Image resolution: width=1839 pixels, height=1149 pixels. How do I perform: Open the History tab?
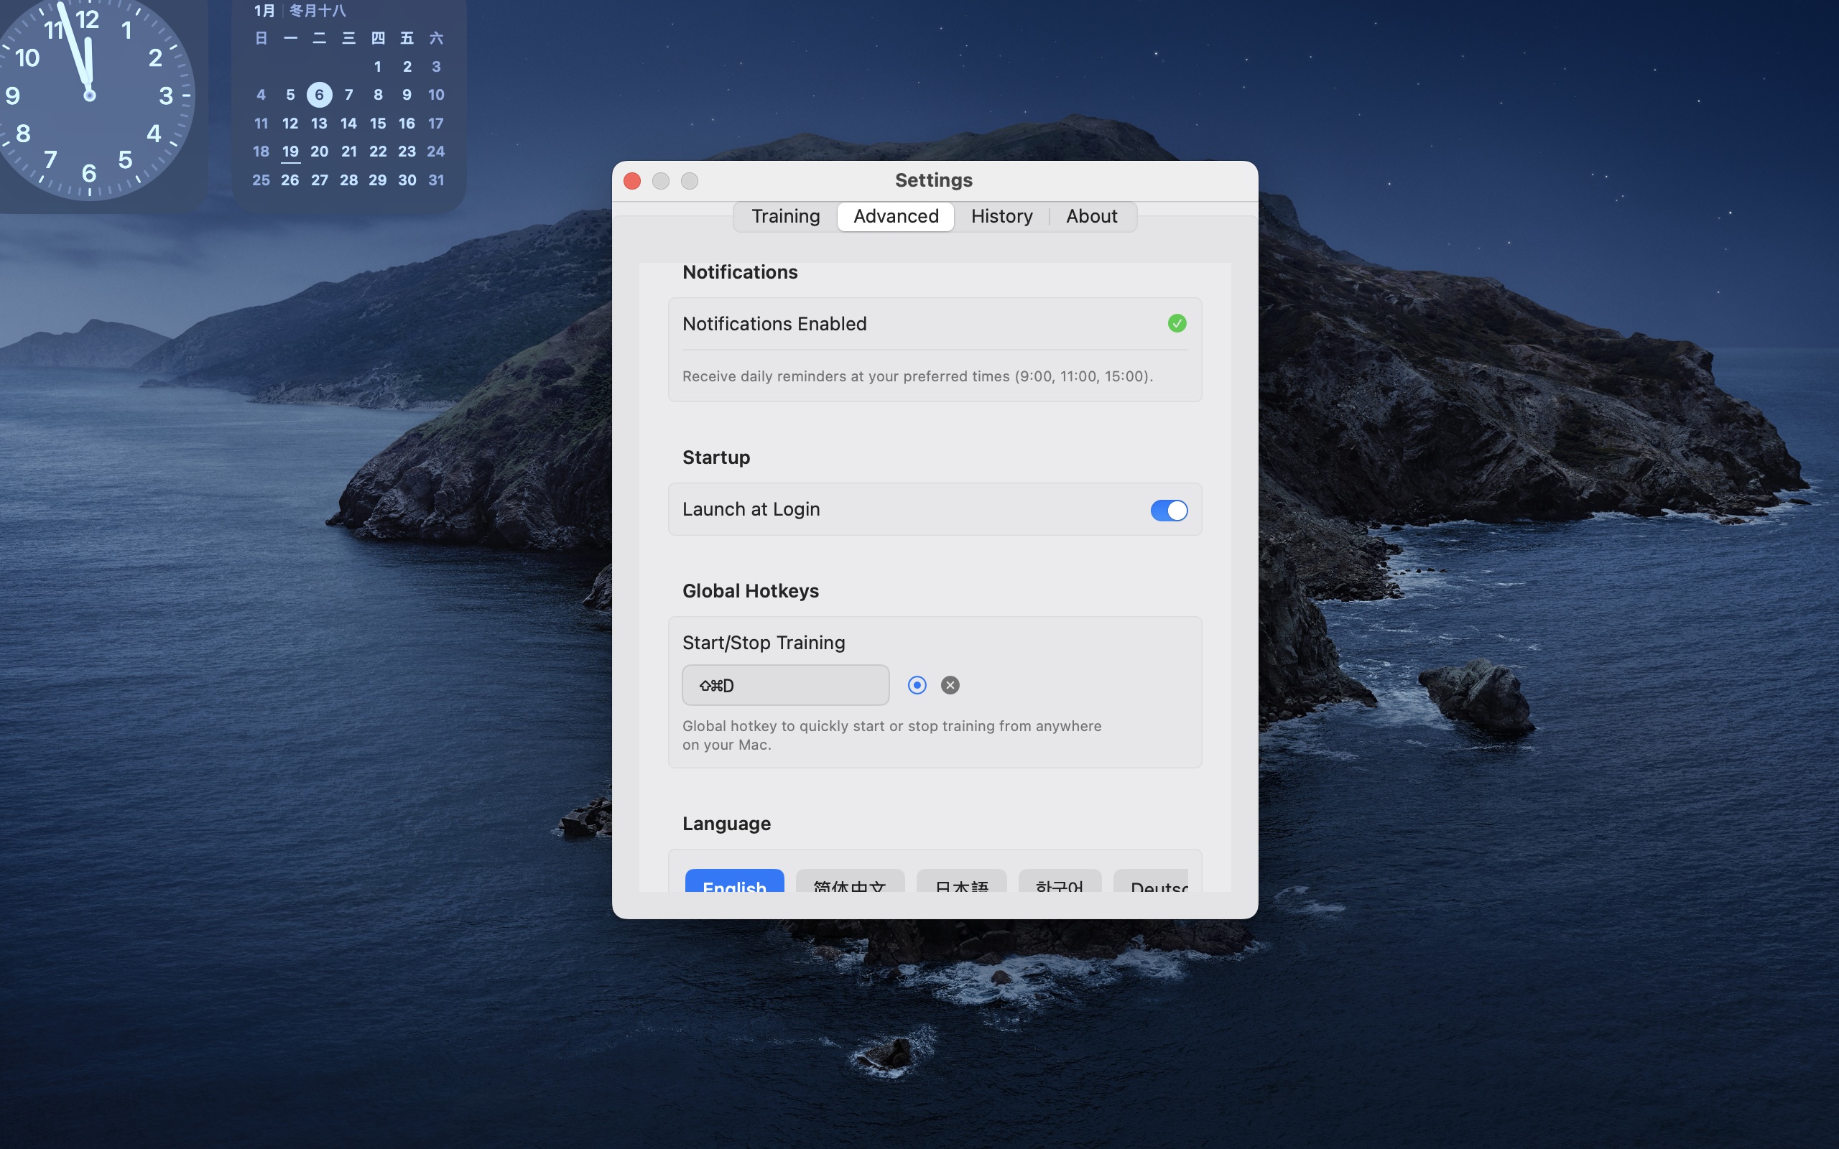click(1001, 217)
